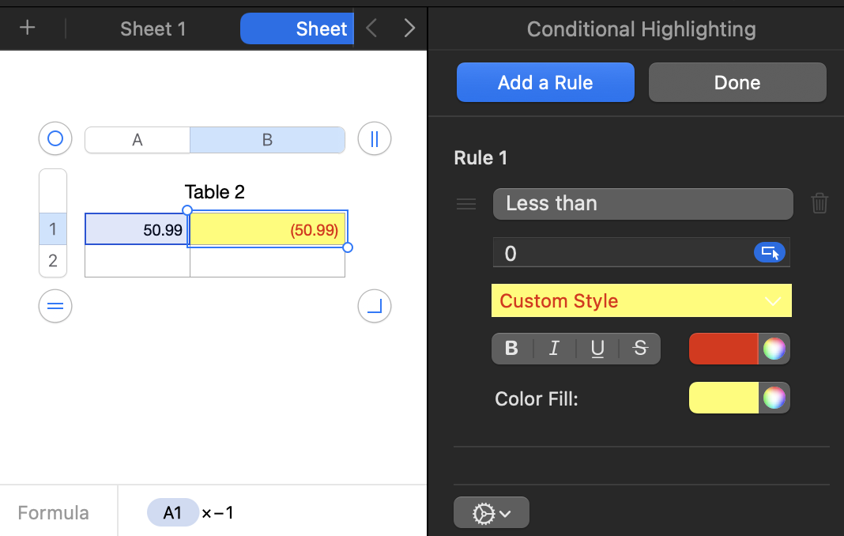This screenshot has height=536, width=844.
Task: Open the gear action menu
Action: pyautogui.click(x=491, y=513)
